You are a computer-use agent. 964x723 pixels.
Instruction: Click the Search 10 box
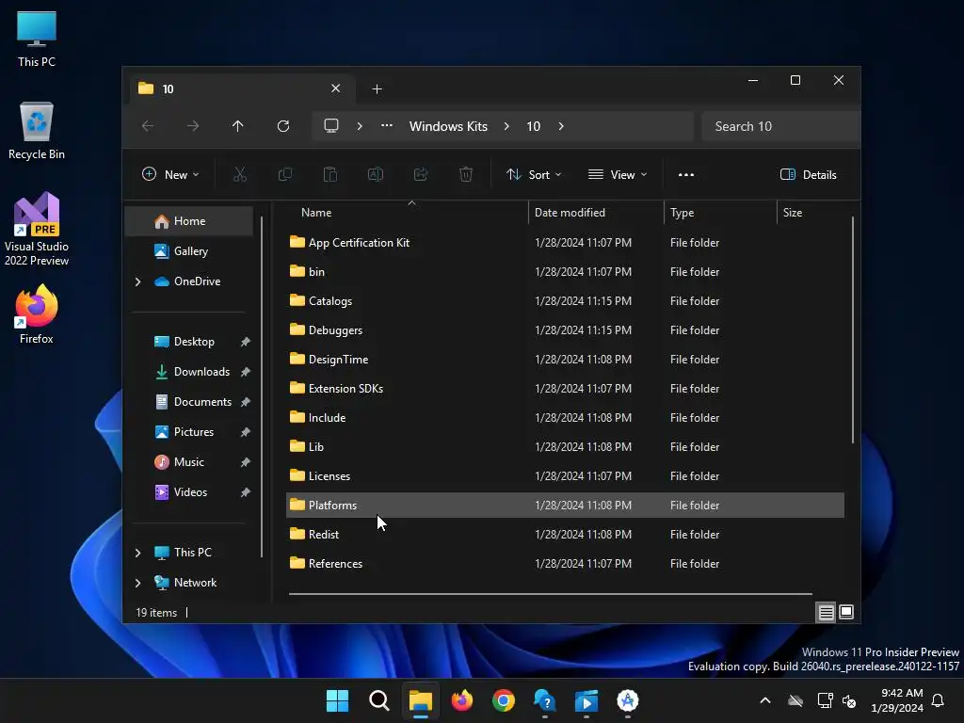[779, 126]
